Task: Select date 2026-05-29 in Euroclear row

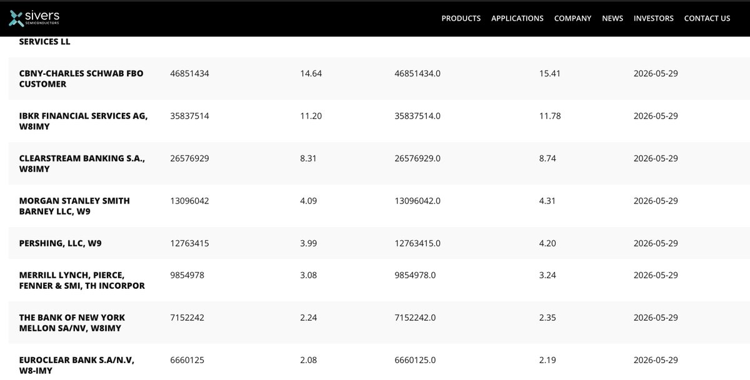Action: point(656,360)
